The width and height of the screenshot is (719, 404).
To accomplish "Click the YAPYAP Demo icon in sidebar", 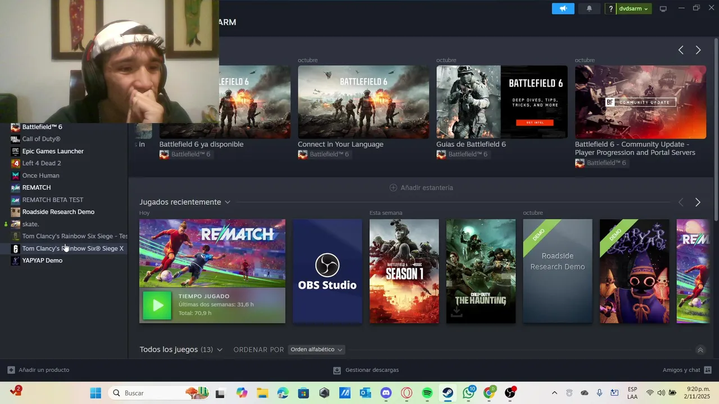I will (16, 260).
